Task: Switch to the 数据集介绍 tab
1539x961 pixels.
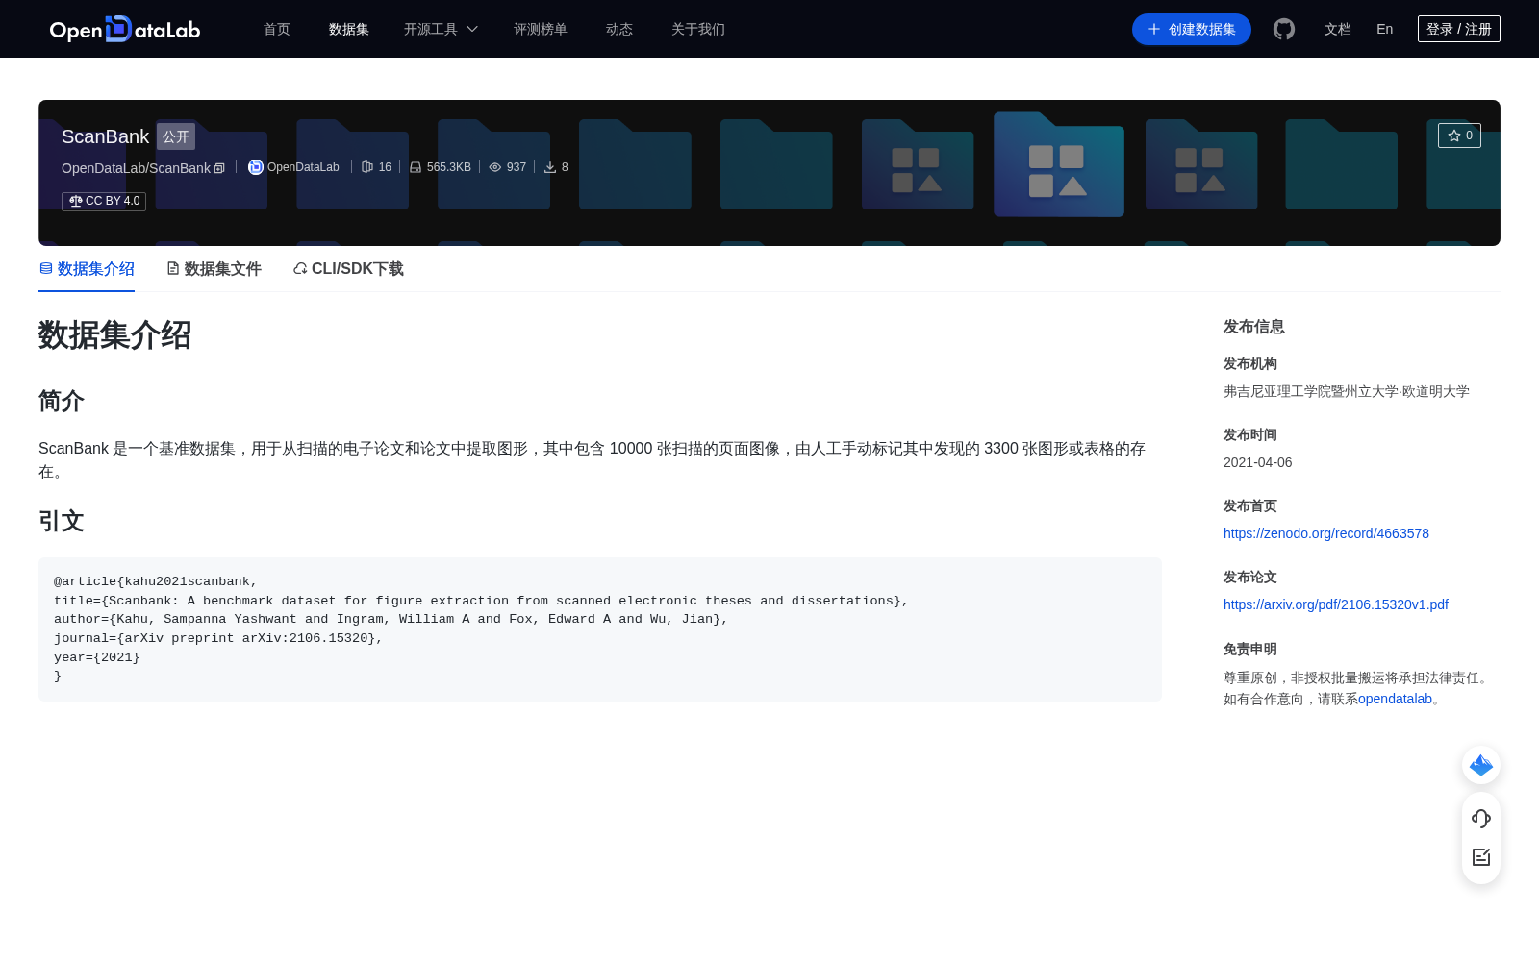Action: (x=87, y=269)
